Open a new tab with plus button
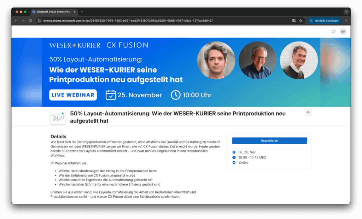This screenshot has width=362, height=219. [x=82, y=12]
